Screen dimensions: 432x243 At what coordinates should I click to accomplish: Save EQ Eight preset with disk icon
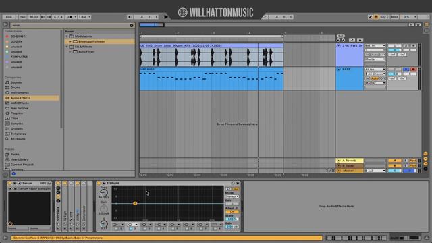[x=238, y=183]
